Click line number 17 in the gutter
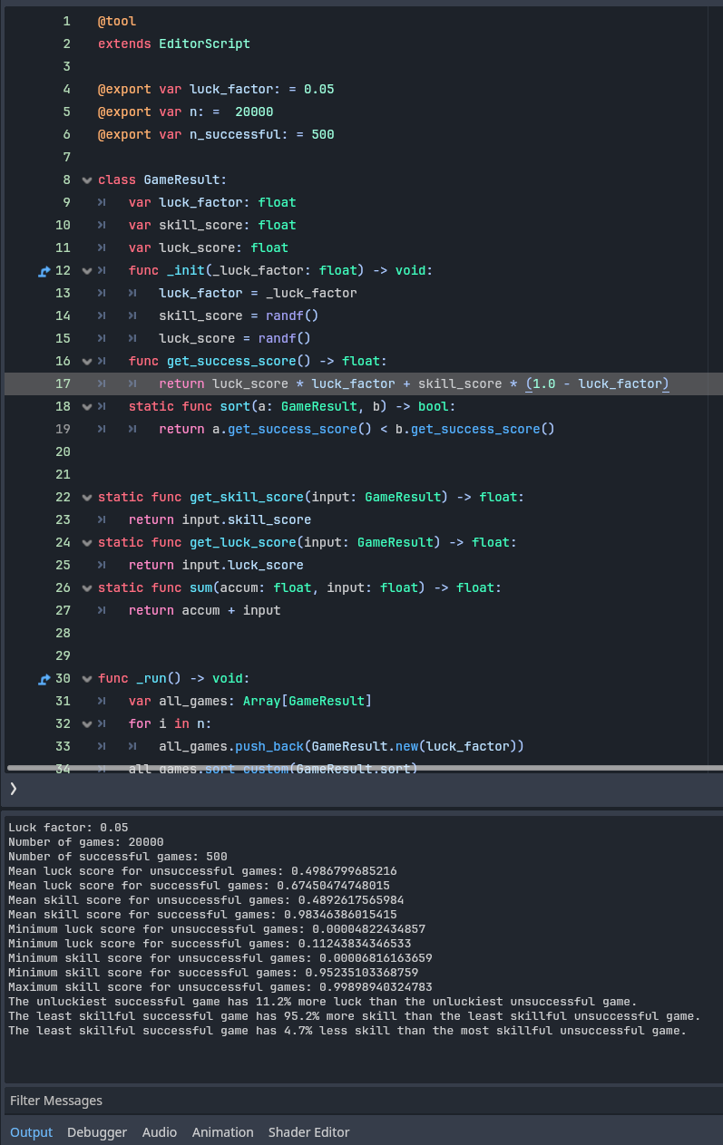 pyautogui.click(x=63, y=383)
